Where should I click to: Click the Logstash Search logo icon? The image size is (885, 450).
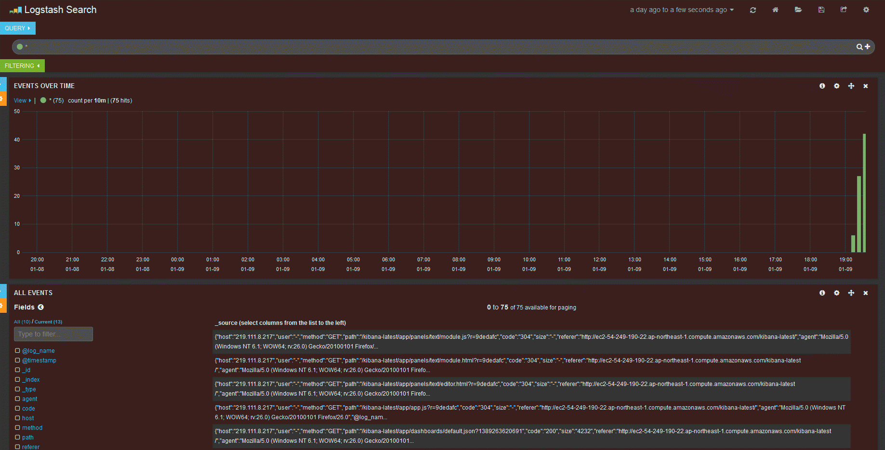15,10
